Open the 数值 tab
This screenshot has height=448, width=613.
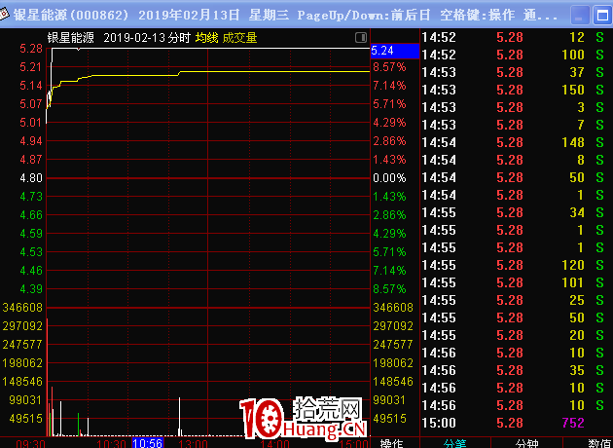tap(599, 443)
